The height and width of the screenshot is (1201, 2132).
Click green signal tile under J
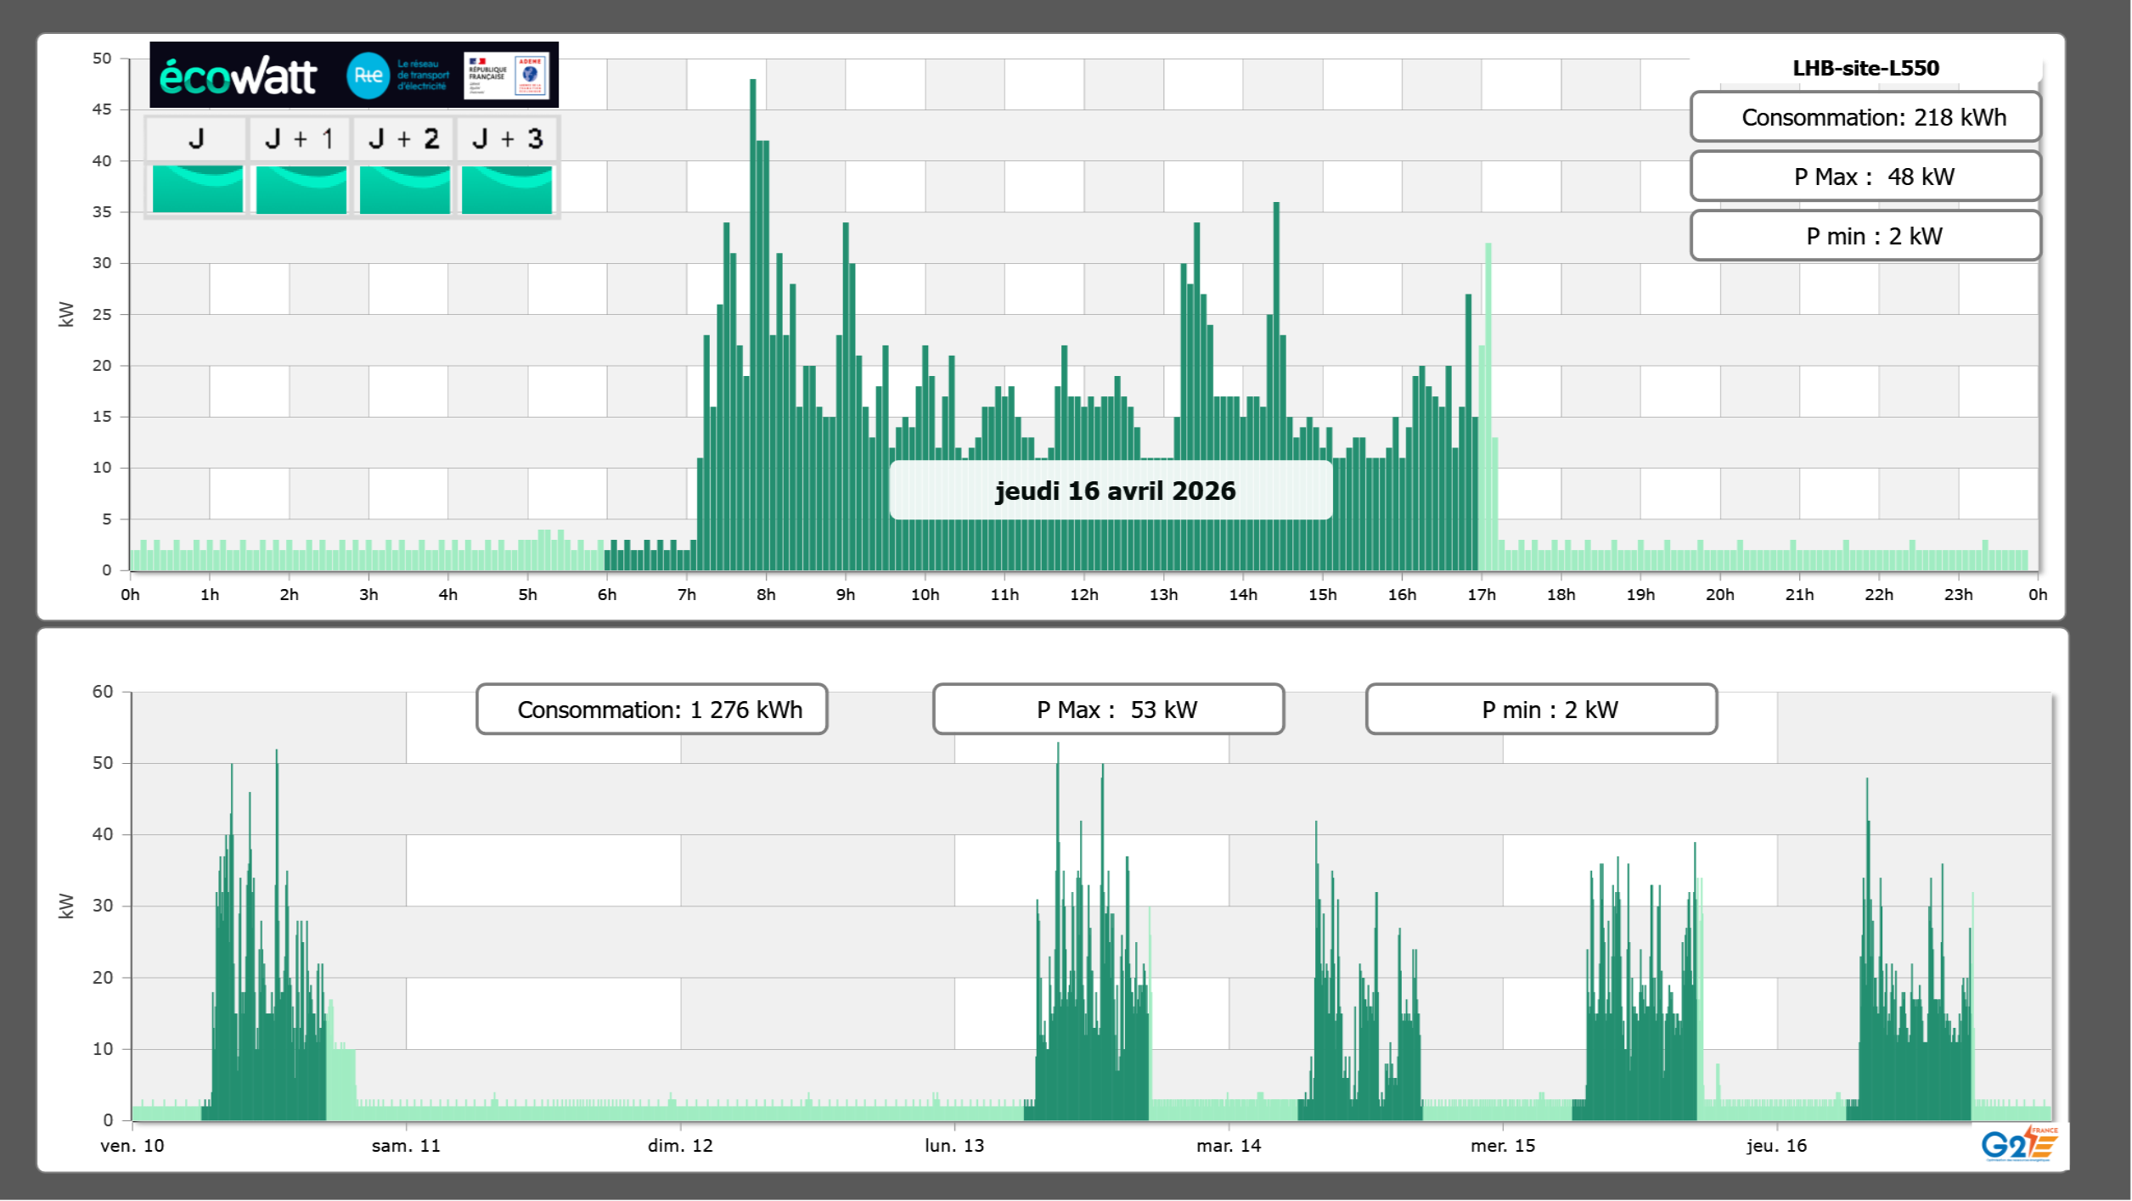(x=197, y=189)
